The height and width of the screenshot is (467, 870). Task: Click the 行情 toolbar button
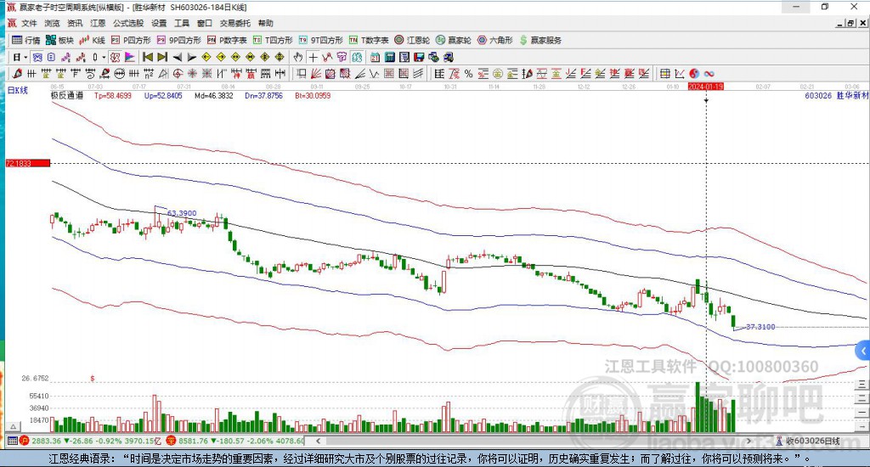pos(26,40)
